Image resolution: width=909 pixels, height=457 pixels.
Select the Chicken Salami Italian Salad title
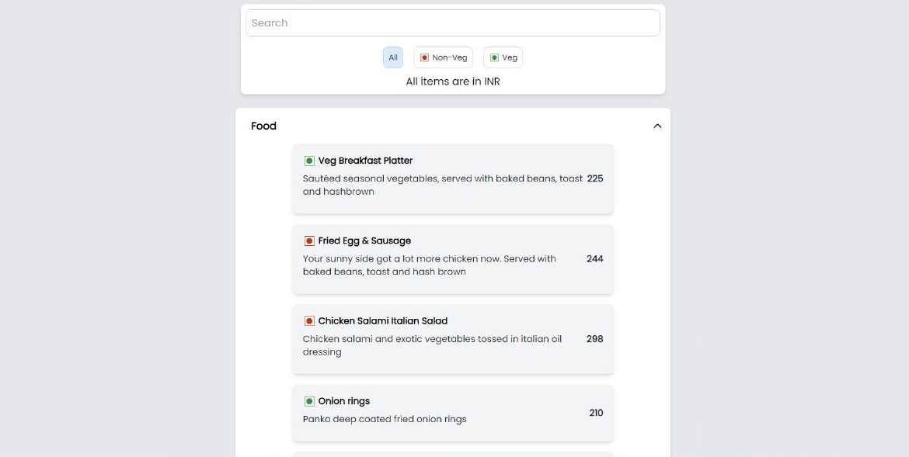[x=382, y=320]
